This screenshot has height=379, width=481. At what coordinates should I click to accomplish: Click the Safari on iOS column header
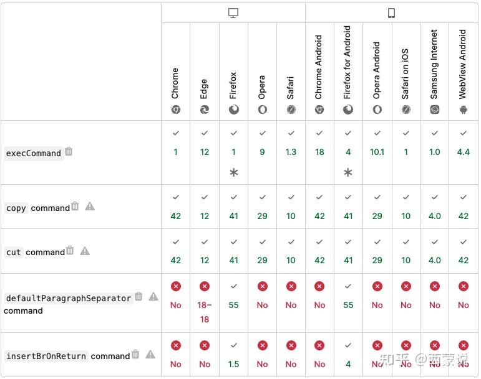pyautogui.click(x=406, y=75)
